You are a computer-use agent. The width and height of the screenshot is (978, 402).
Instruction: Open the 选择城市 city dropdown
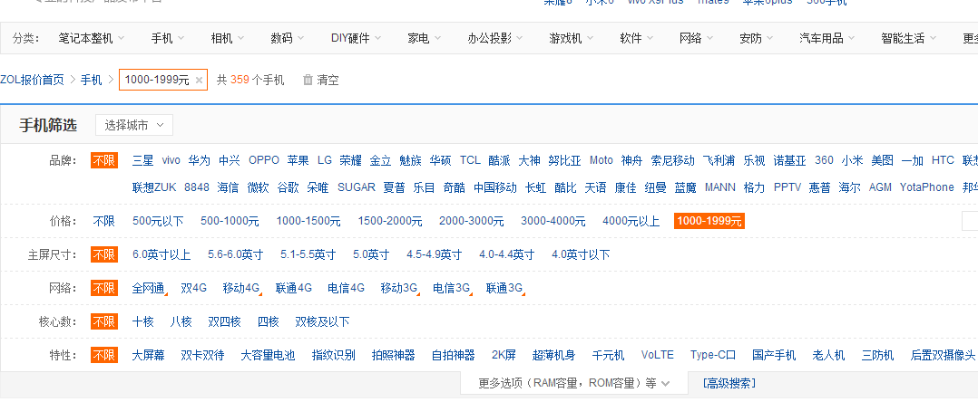(134, 125)
